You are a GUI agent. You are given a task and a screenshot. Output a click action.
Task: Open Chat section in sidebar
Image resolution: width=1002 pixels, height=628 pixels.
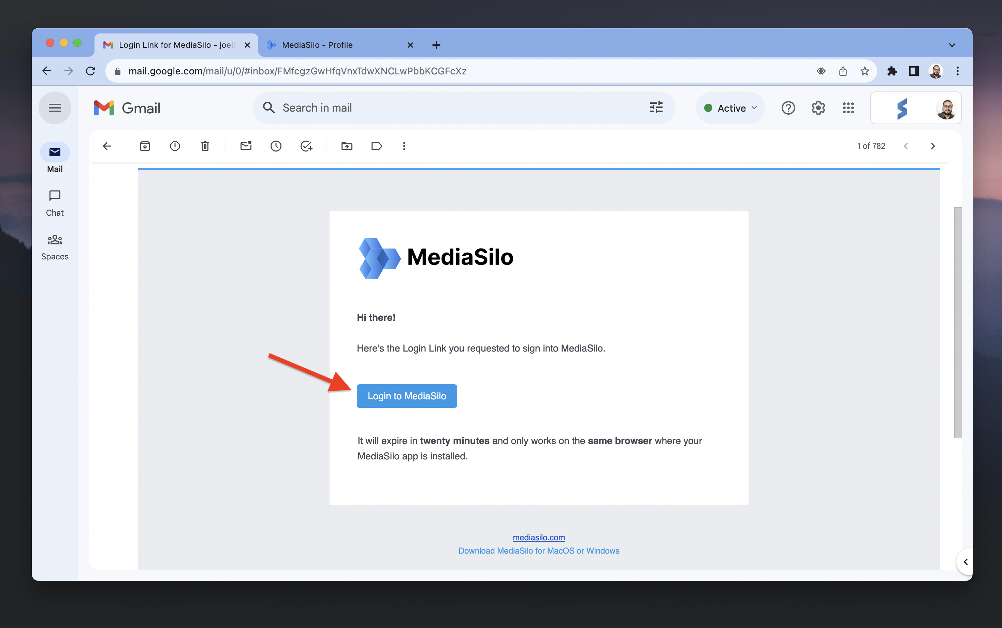pos(55,203)
